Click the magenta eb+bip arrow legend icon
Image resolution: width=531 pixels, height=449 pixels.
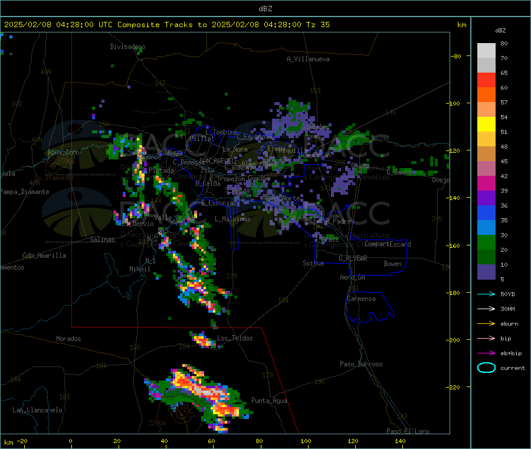[486, 353]
